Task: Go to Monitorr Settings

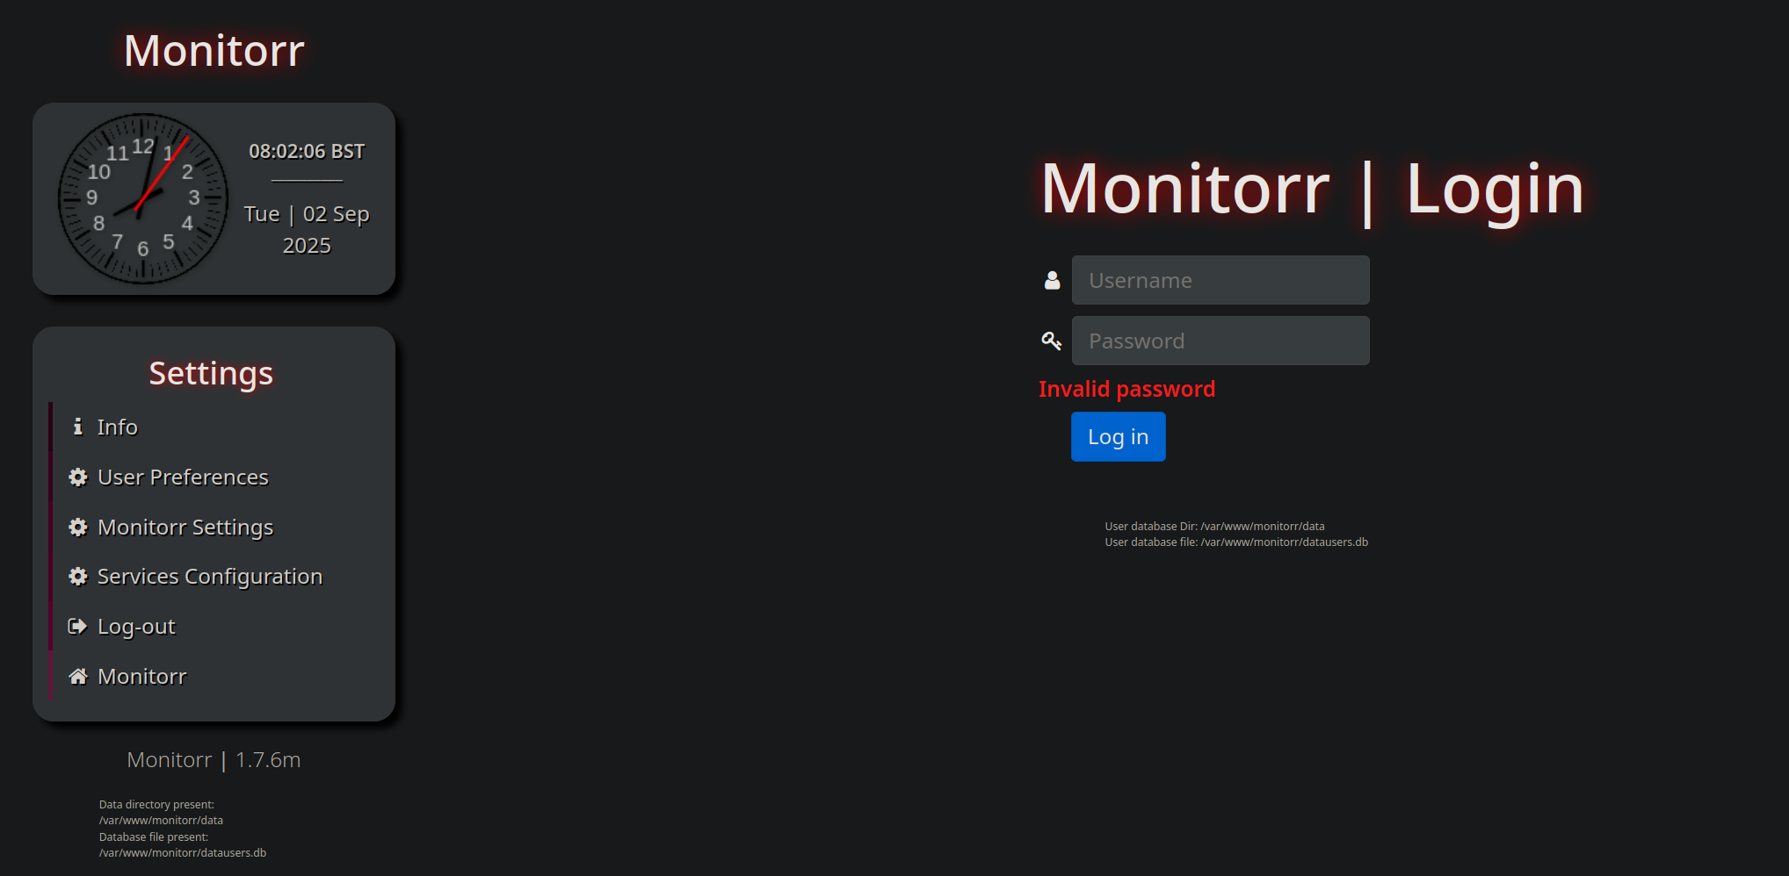Action: (x=185, y=527)
